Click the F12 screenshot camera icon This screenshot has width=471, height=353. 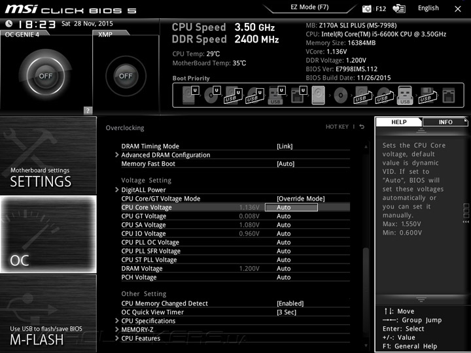coord(366,9)
